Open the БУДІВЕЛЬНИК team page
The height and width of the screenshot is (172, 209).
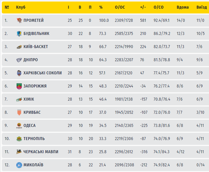36,34
